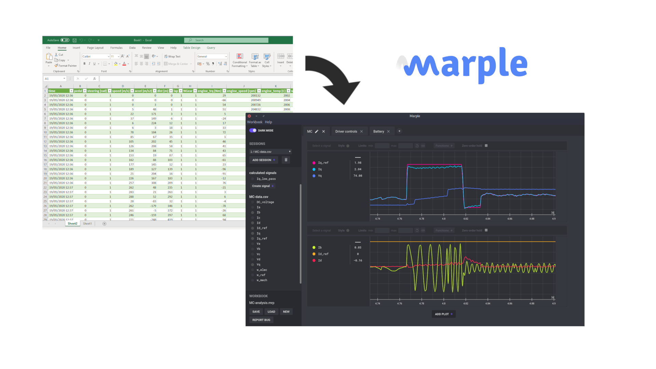Switch to Sheet1 in Excel

87,224
